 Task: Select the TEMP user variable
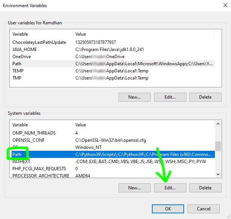tap(18, 71)
